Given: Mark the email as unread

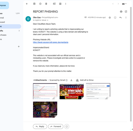Looking at the screenshot, I should [54, 4].
